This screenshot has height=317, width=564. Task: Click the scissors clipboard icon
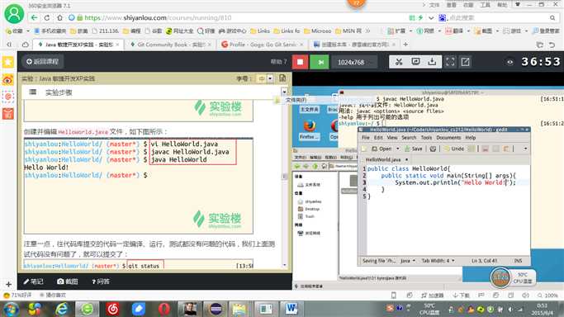(x=399, y=62)
